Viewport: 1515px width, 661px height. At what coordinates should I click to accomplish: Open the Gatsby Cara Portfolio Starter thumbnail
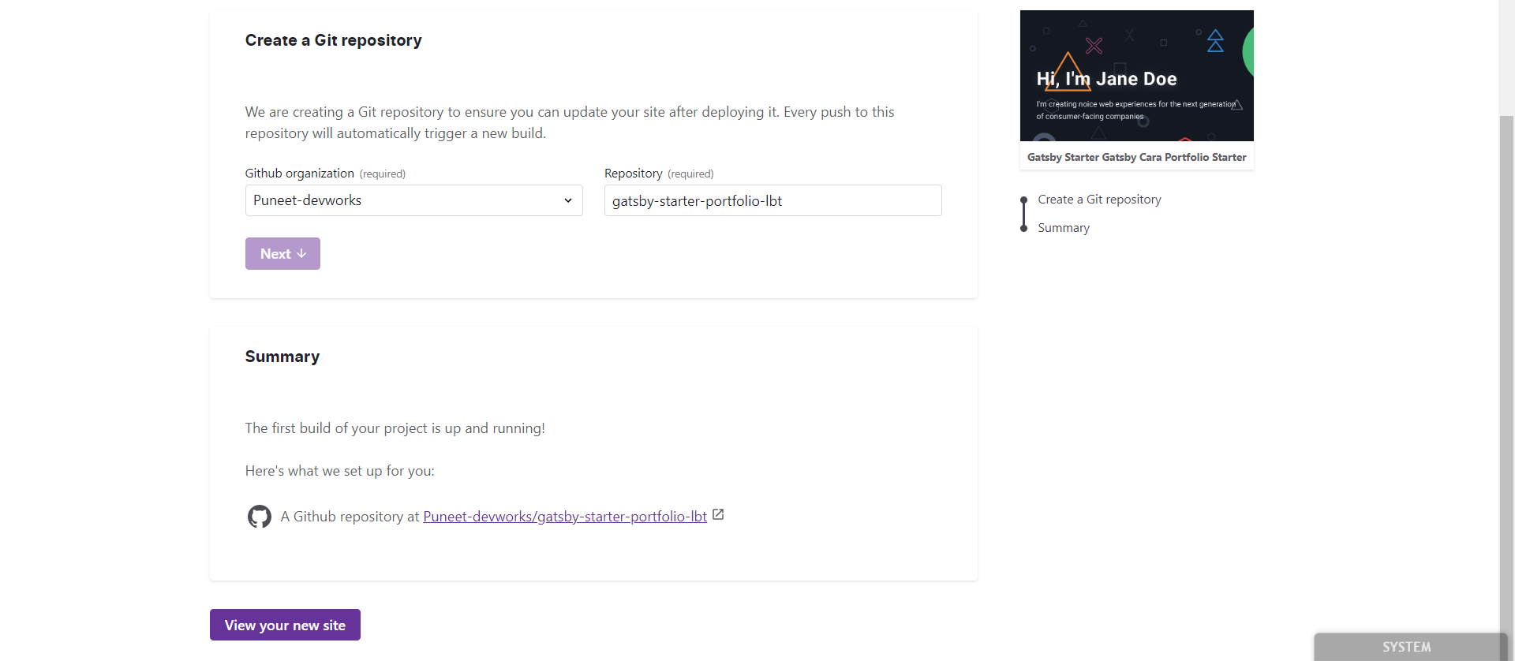1136,76
